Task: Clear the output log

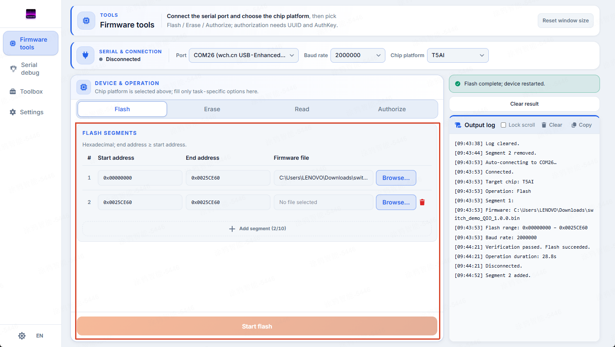Action: point(551,125)
